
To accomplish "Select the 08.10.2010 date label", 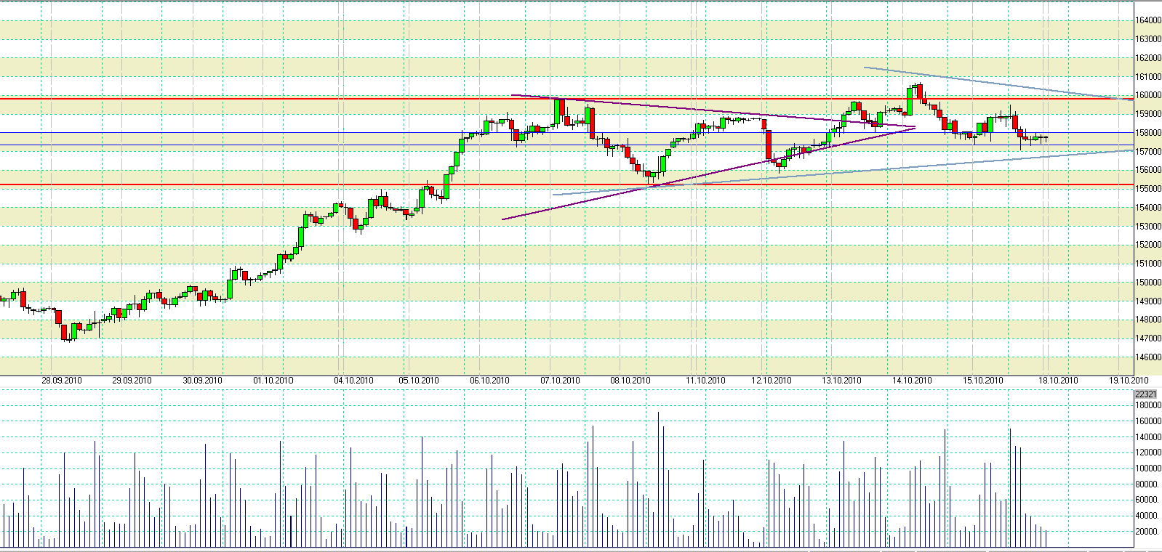I will coord(630,381).
